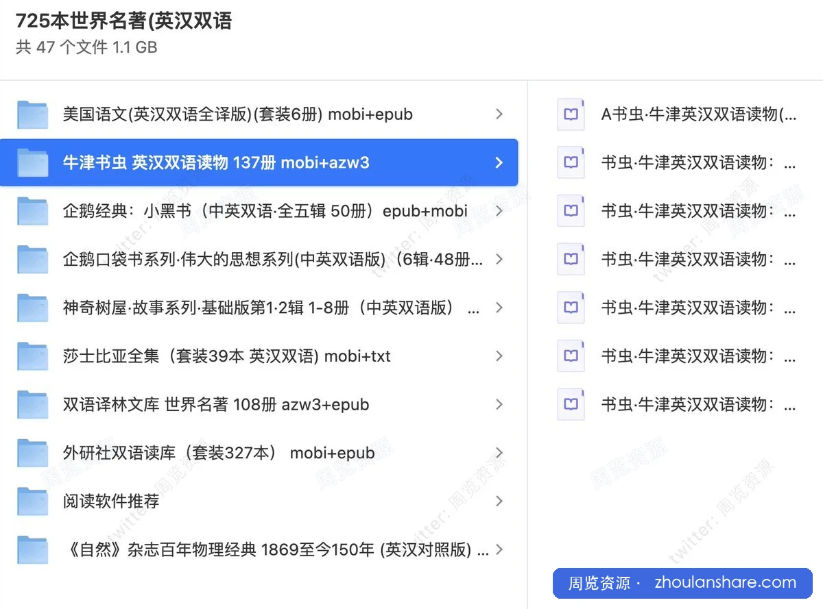The height and width of the screenshot is (609, 823).
Task: Click folder icon beside 莎士比亚全集
Action: [32, 356]
